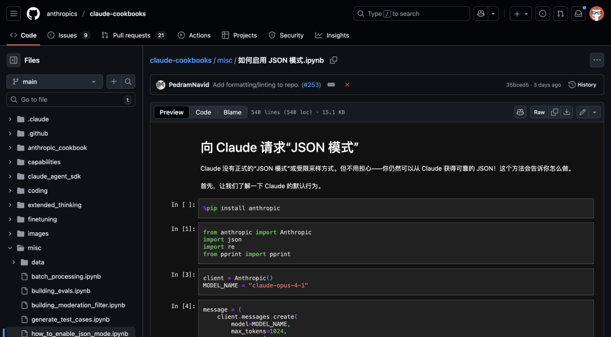Open the #253 pull request link
The height and width of the screenshot is (337, 611).
coord(311,85)
